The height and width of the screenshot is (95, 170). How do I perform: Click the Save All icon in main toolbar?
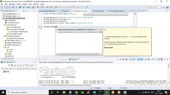[x=10, y=7]
